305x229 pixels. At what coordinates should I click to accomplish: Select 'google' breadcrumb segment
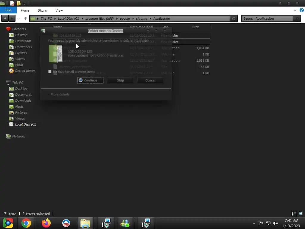click(x=125, y=18)
